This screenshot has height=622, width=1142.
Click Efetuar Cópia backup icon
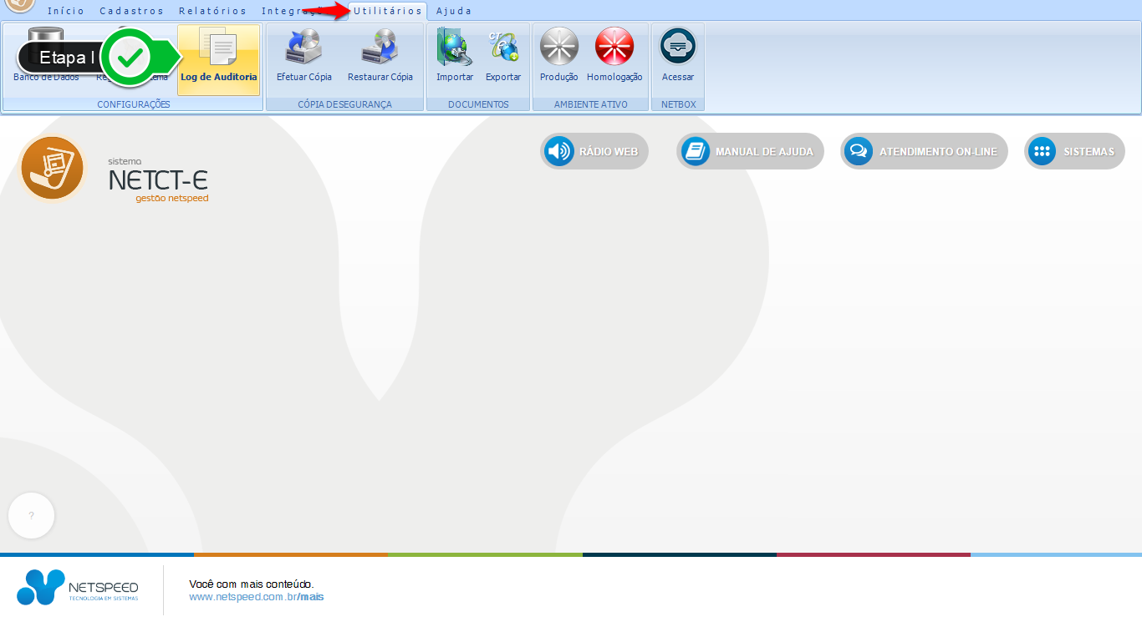pos(304,57)
